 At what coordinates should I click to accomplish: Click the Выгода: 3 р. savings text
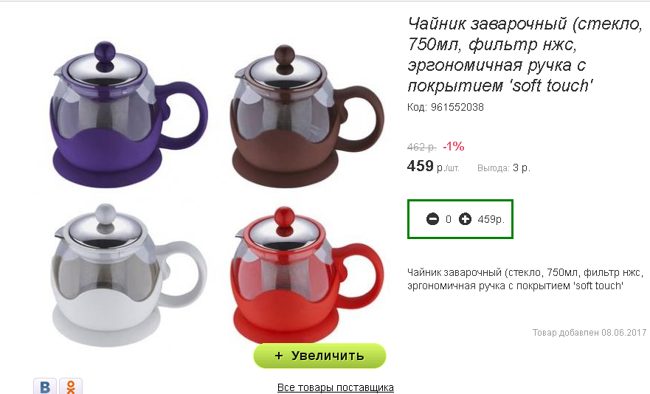click(x=504, y=168)
